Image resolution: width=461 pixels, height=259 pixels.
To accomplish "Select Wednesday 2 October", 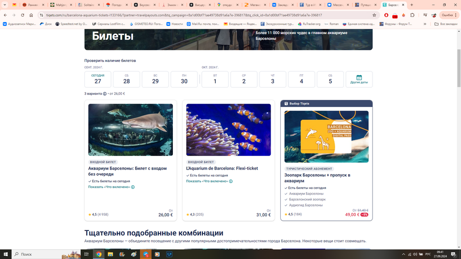I will click(244, 79).
